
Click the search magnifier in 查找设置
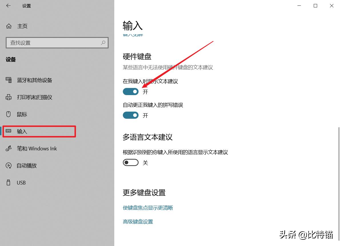coord(103,43)
